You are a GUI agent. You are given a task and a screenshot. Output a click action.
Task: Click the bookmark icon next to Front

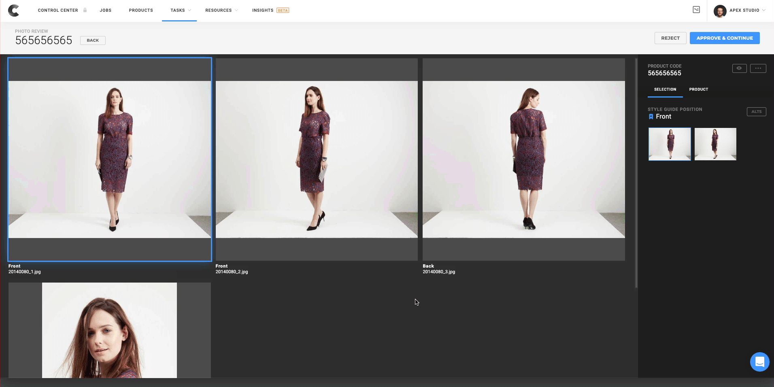651,117
